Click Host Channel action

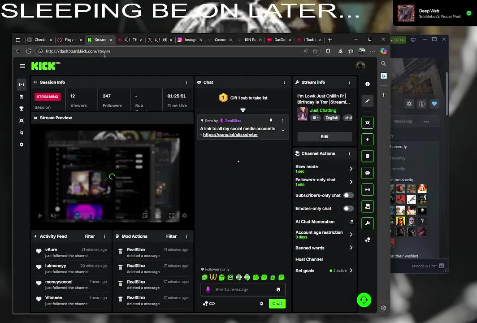[x=309, y=259]
